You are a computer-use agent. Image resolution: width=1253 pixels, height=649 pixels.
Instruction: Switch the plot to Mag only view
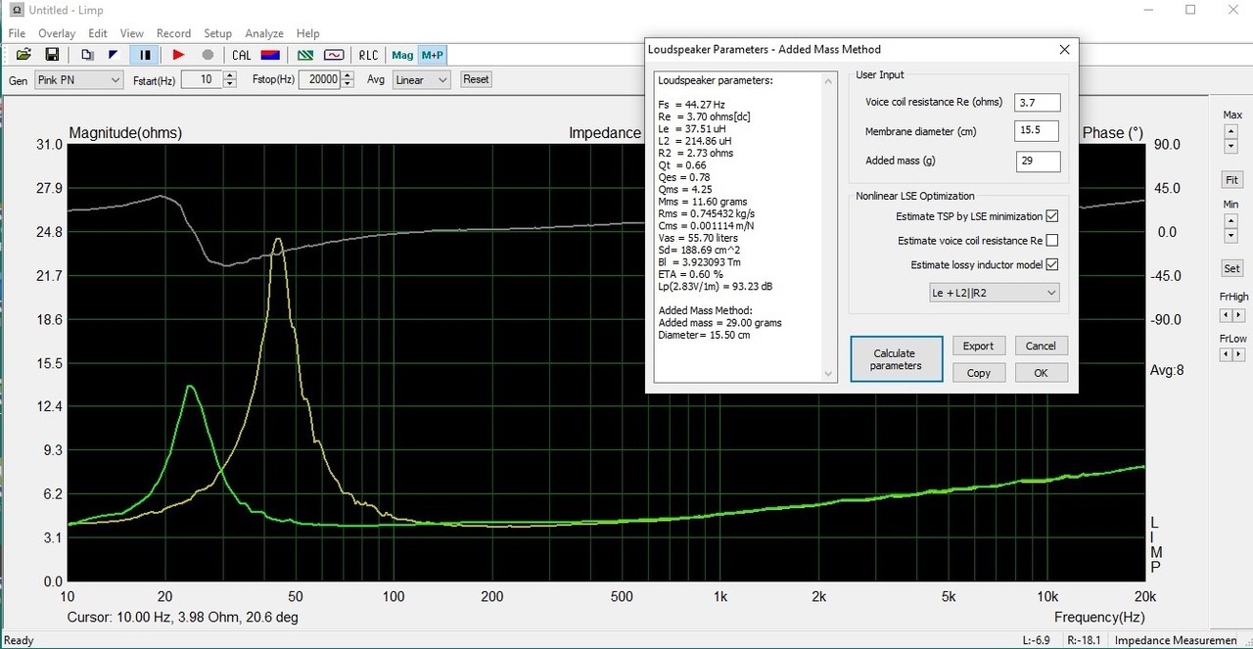tap(401, 55)
